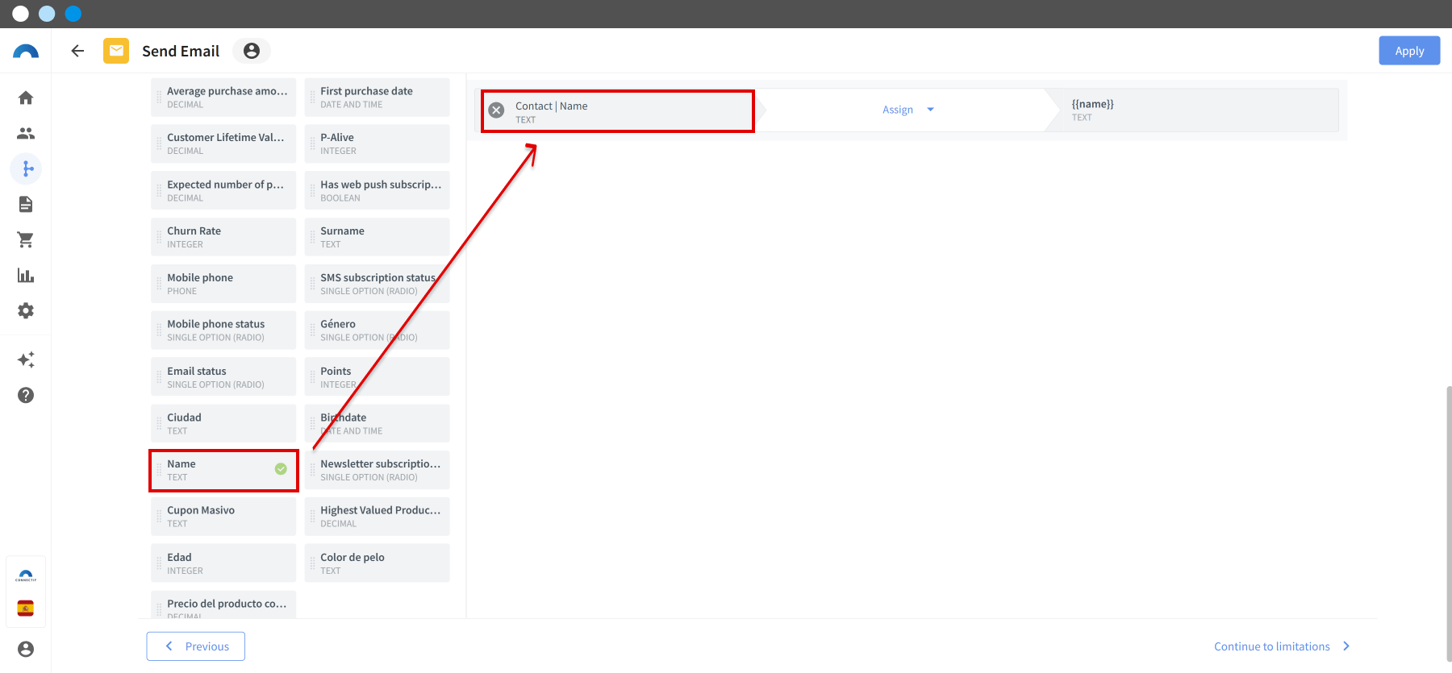Remove the Contact | Name mapping with X icon
This screenshot has width=1452, height=673.
[x=497, y=110]
